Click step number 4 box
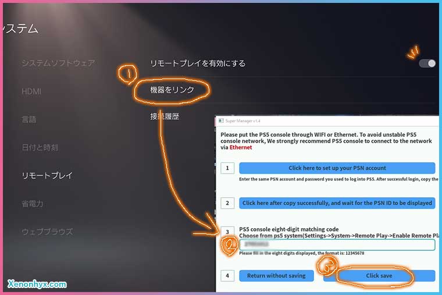This screenshot has width=442, height=295. coord(227,276)
